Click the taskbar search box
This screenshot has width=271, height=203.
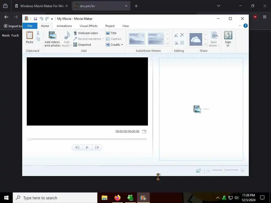pos(55,198)
